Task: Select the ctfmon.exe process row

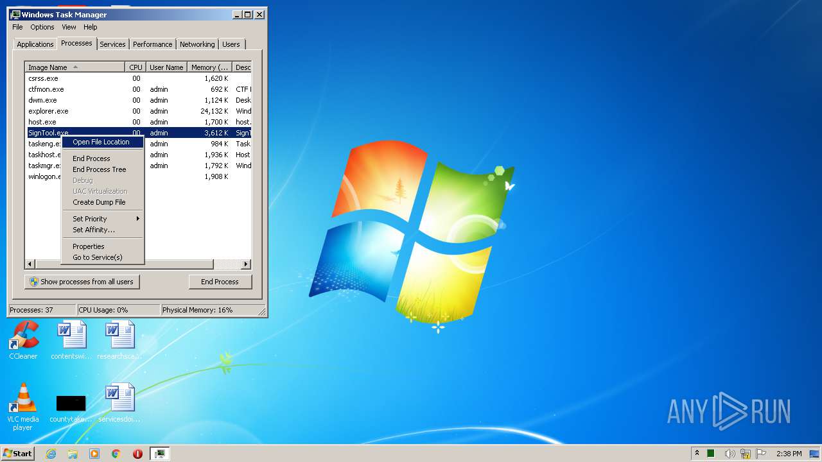Action: [138, 89]
